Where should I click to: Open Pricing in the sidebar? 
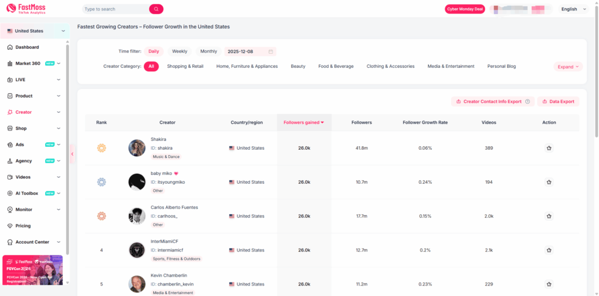click(23, 226)
